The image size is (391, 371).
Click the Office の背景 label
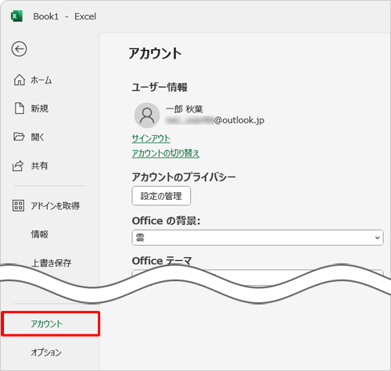click(x=166, y=221)
